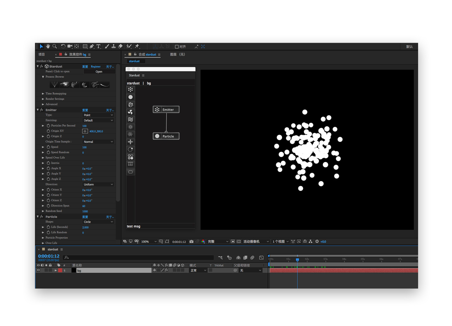Screen dimensions: 452x326
Task: Click the dashed circle icon in Stardust sidebar
Action: pos(131,149)
